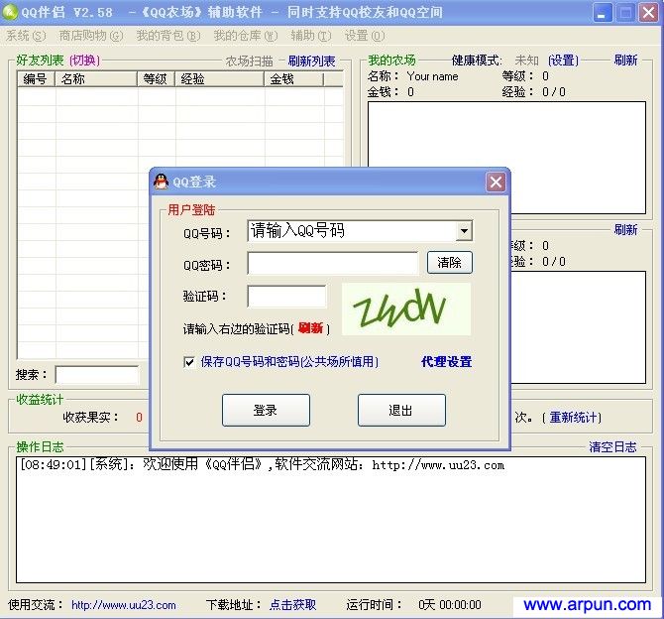The width and height of the screenshot is (664, 619).
Task: Click the 农场扫描 link
Action: coord(249,62)
